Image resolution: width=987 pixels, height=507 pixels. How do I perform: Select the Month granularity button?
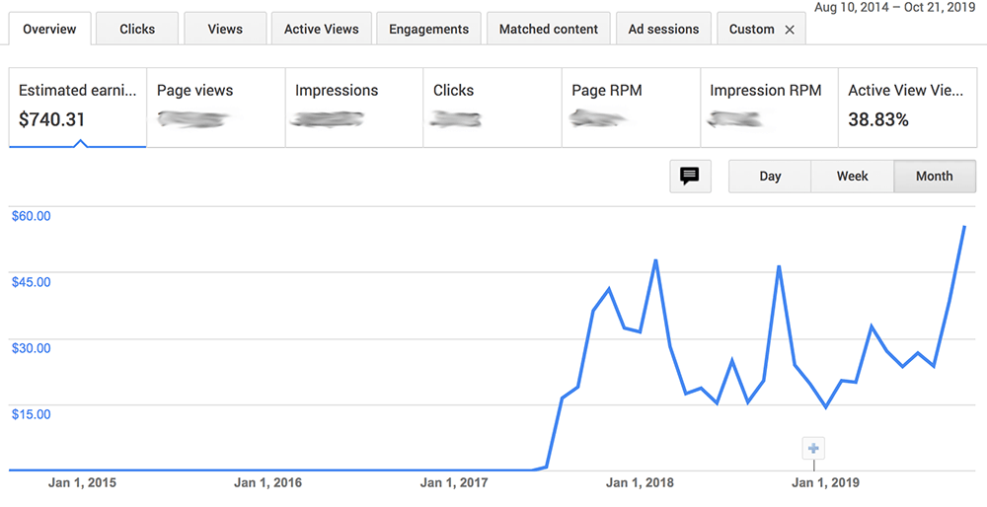point(934,177)
